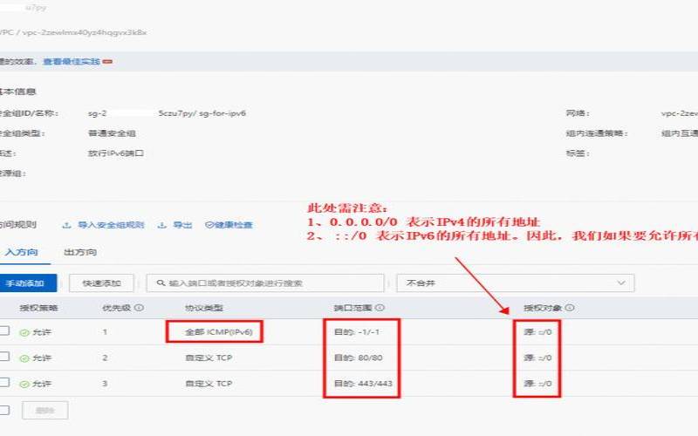Screen dimensions: 698x436
Task: Click the import security group rules icon
Action: pyautogui.click(x=67, y=225)
